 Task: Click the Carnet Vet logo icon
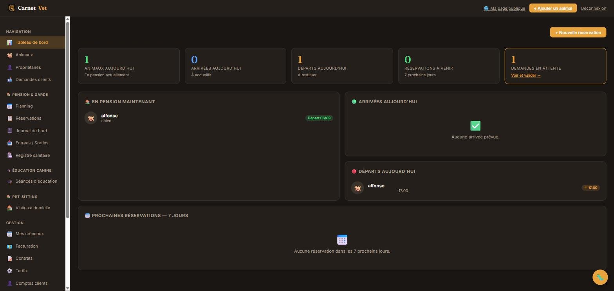coord(11,8)
